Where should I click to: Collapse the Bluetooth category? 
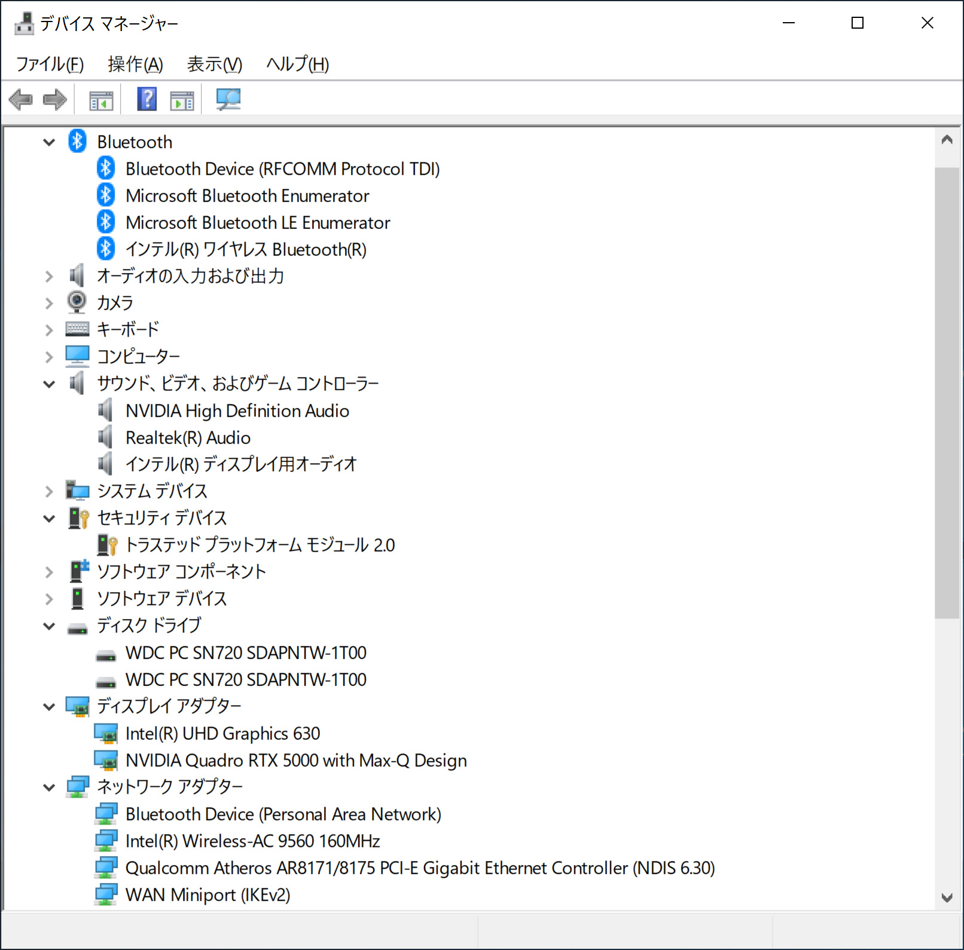pos(49,142)
